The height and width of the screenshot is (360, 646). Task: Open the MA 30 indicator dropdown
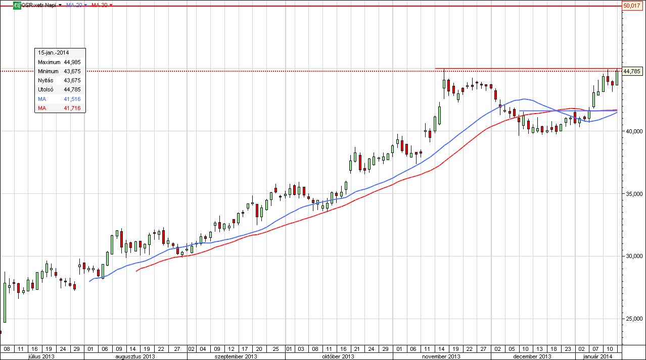[111, 5]
